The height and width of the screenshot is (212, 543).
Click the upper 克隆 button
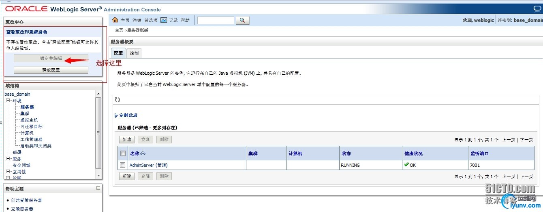145,139
